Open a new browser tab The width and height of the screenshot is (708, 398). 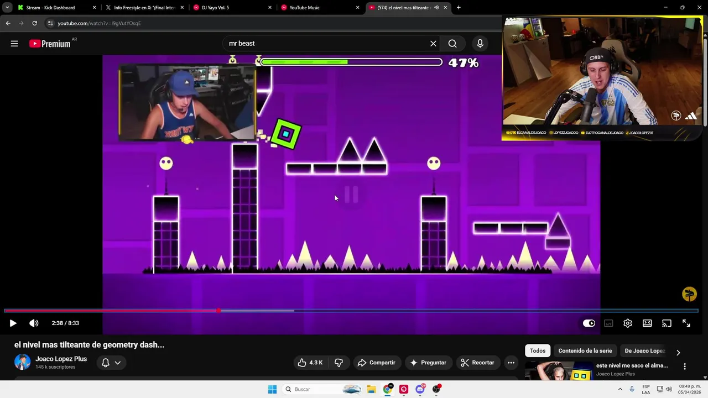click(459, 8)
